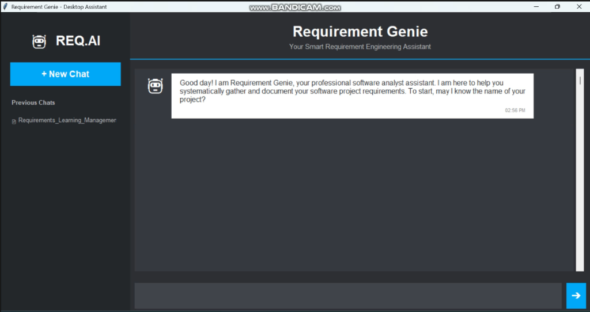Focus the message input field
Screen dimensions: 590x312
click(x=348, y=296)
